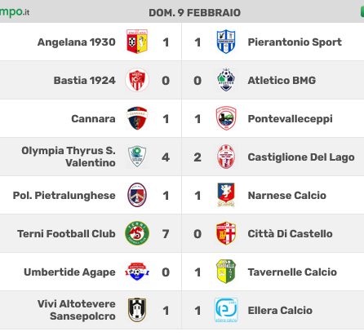Open the Tavernelle Calcio yellow-green badge
The image size is (364, 336).
click(226, 272)
